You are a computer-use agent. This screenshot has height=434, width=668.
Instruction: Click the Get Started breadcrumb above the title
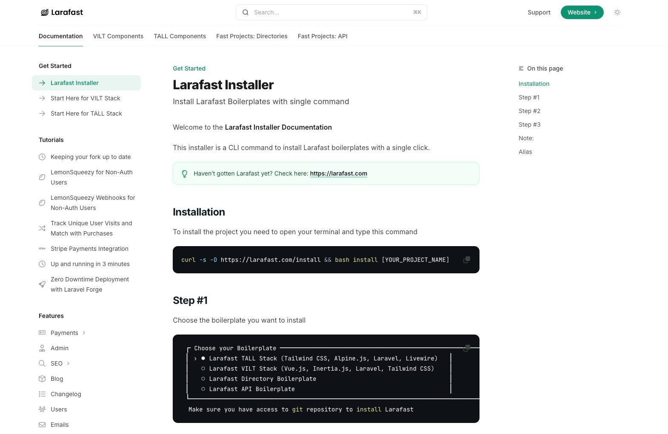(x=189, y=68)
